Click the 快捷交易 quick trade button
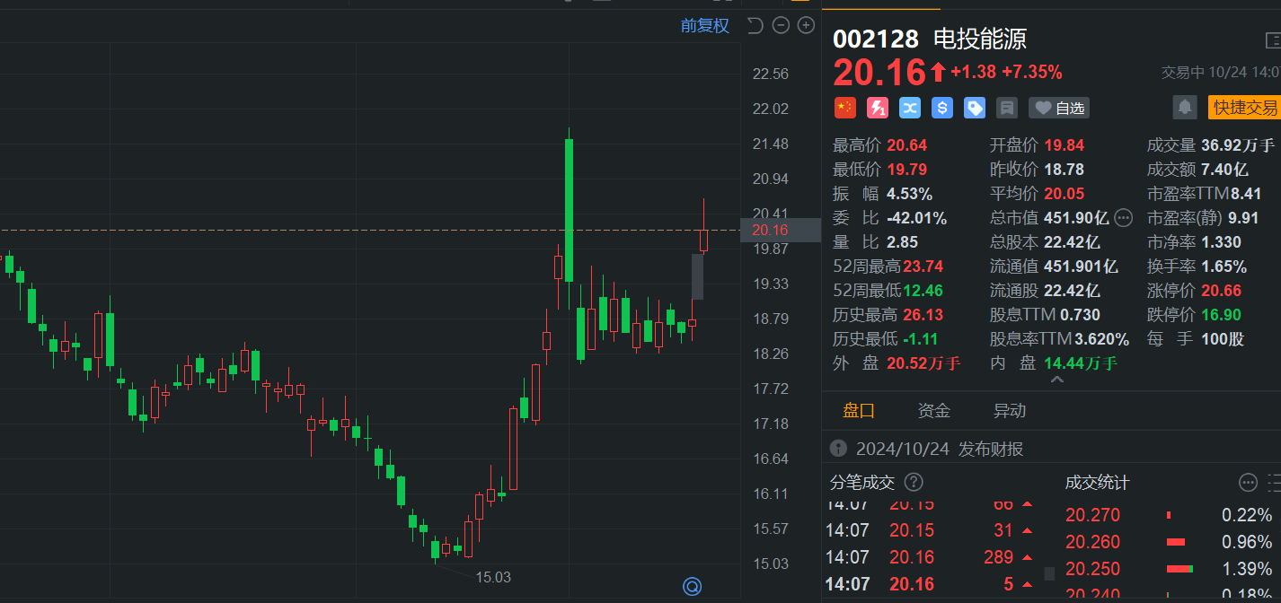The height and width of the screenshot is (603, 1281). (x=1244, y=108)
